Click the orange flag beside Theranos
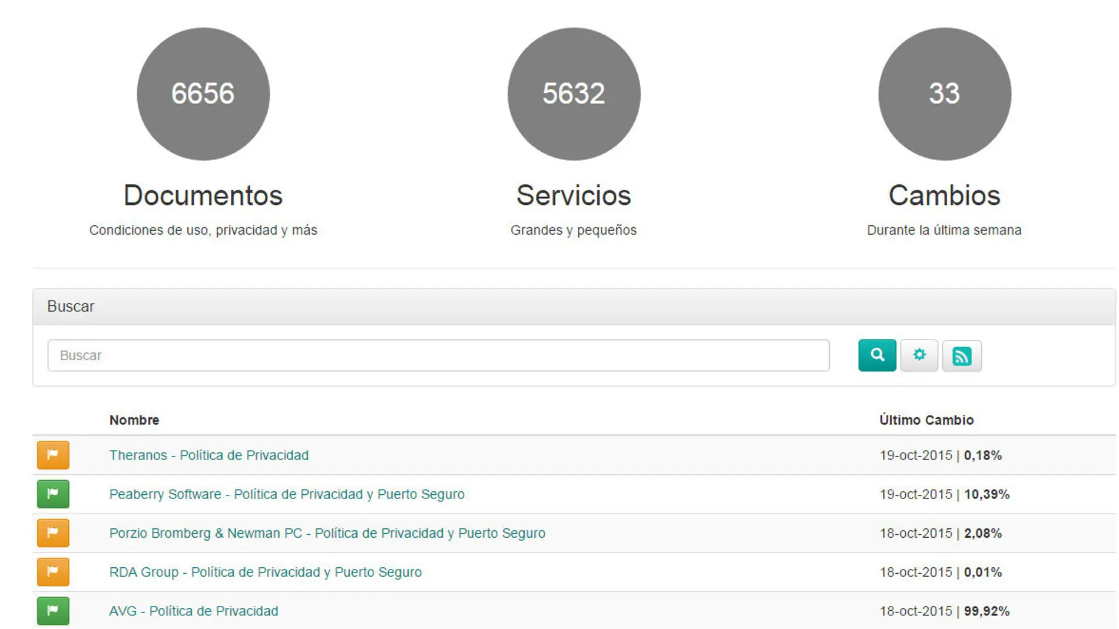The width and height of the screenshot is (1119, 629). pos(53,455)
